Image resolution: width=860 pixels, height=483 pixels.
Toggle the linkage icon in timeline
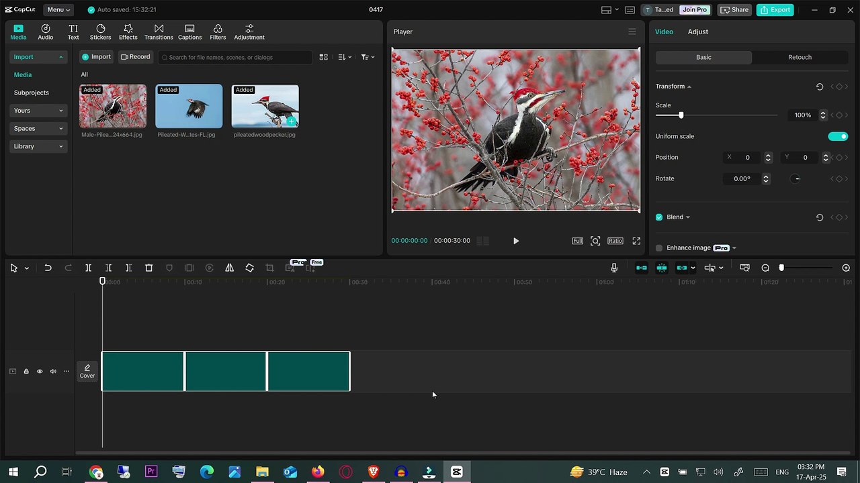682,268
